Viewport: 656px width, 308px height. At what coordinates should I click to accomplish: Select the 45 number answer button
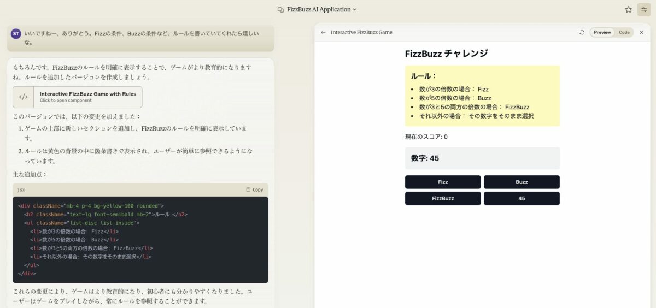point(522,198)
